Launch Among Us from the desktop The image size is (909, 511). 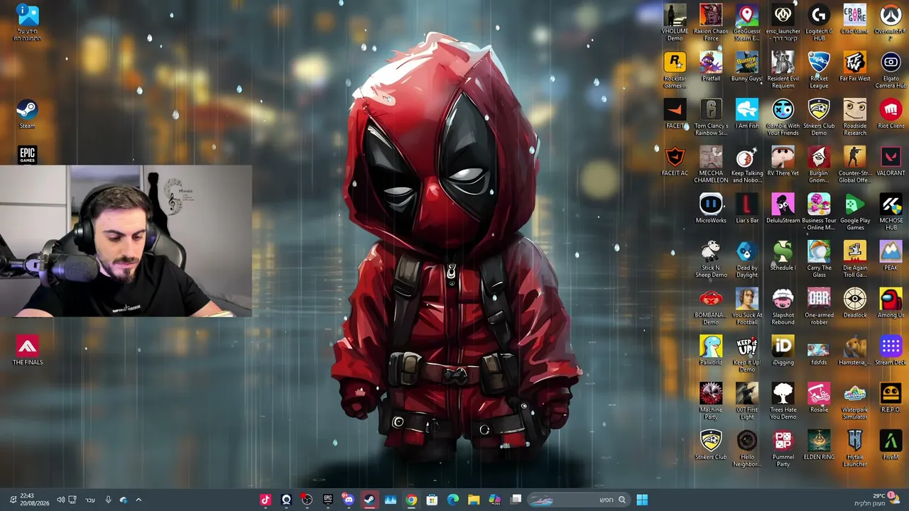(891, 303)
